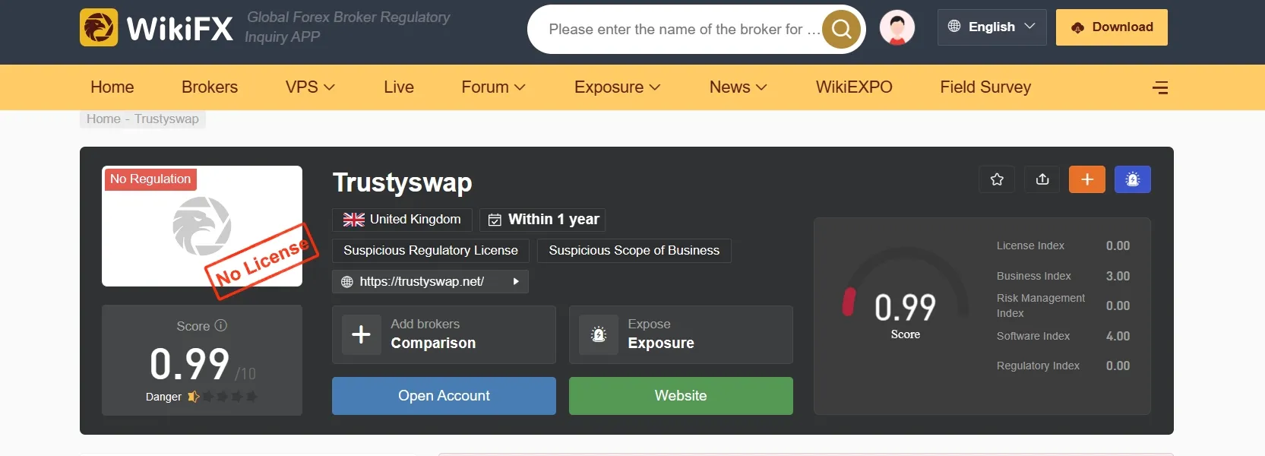This screenshot has width=1265, height=456.
Task: Click the search magnifier button
Action: (x=841, y=29)
